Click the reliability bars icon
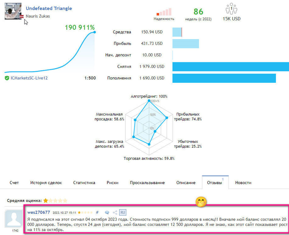Viewport: 289px width, 235px height. click(x=164, y=12)
